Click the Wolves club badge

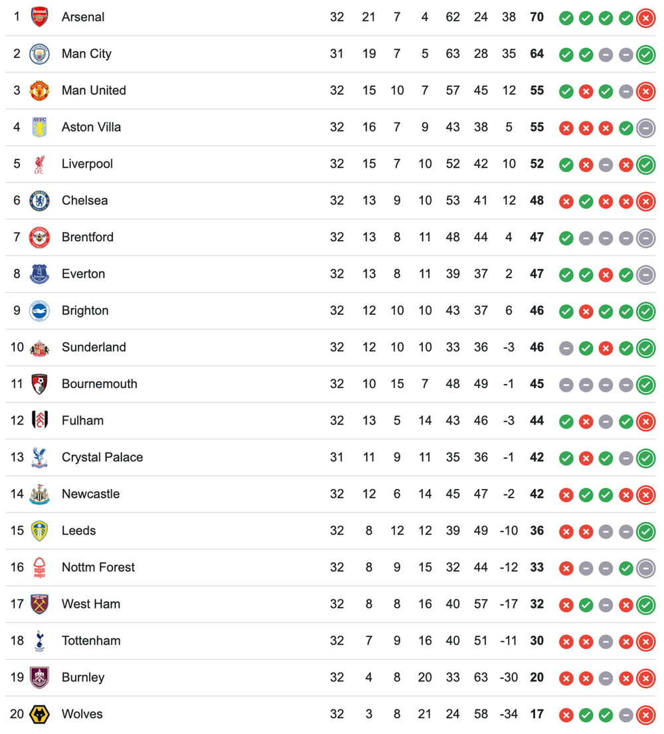[x=40, y=715]
